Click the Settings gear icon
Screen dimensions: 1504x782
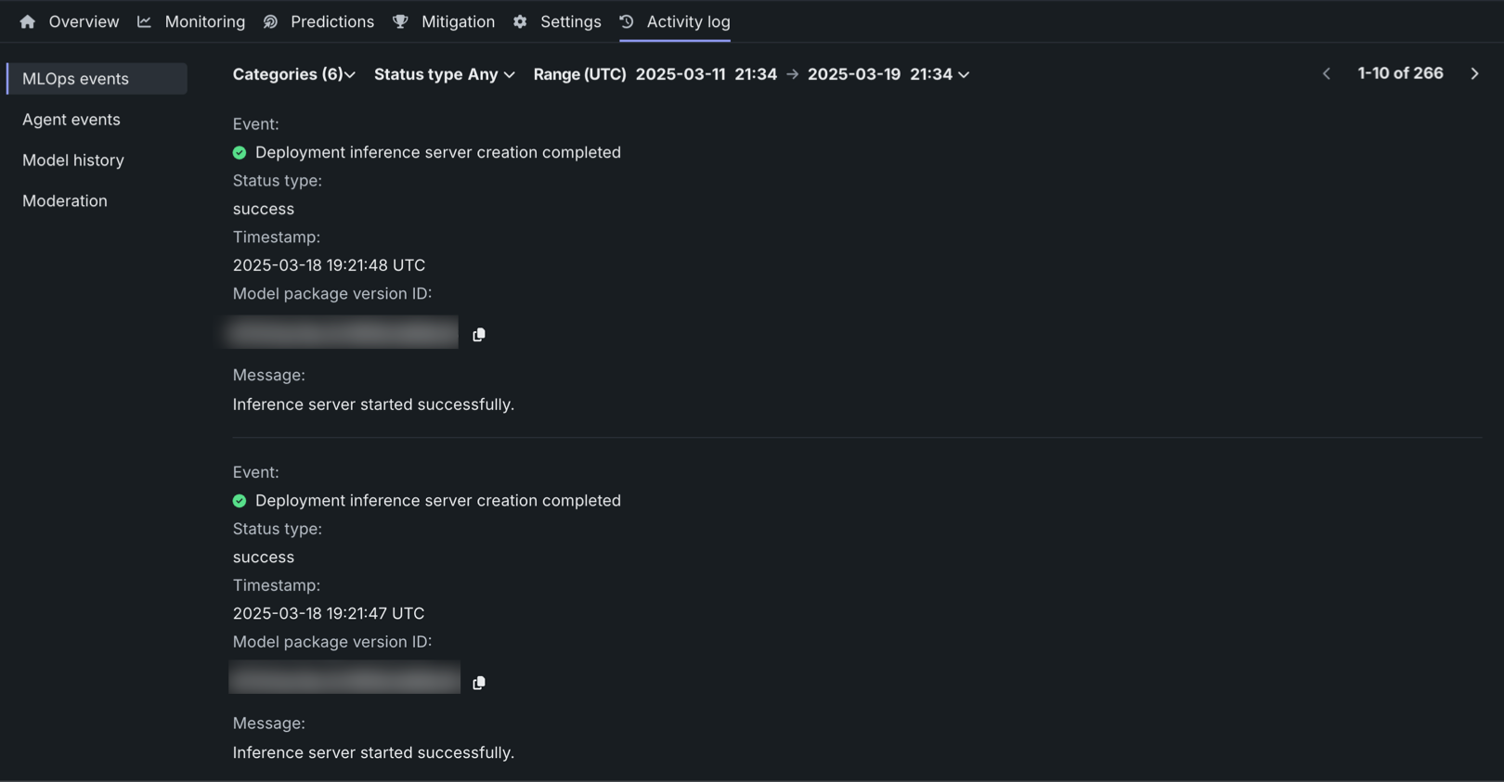tap(520, 21)
